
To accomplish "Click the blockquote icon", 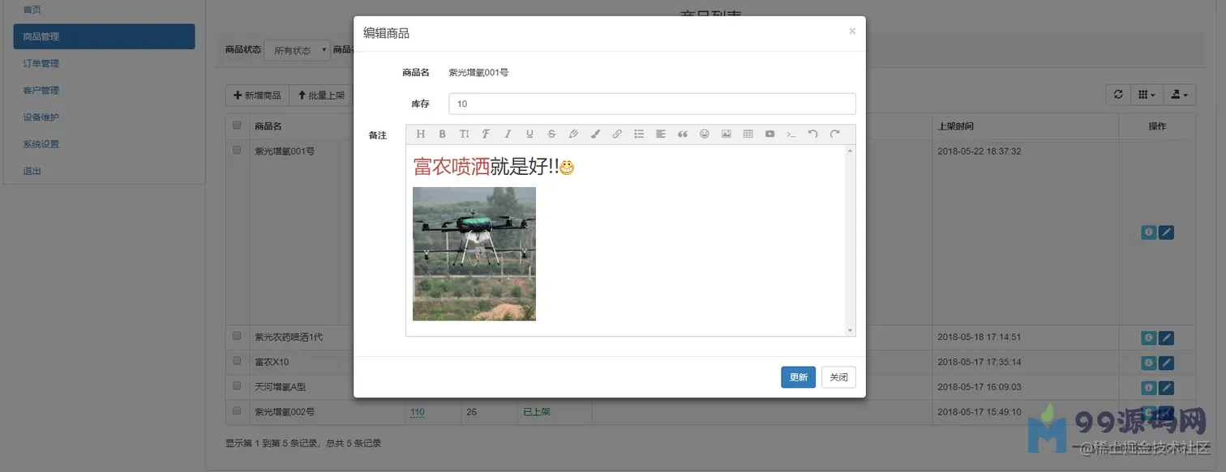I will point(683,134).
